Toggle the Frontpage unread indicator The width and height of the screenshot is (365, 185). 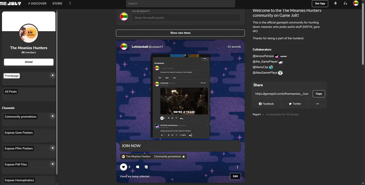pos(53,75)
